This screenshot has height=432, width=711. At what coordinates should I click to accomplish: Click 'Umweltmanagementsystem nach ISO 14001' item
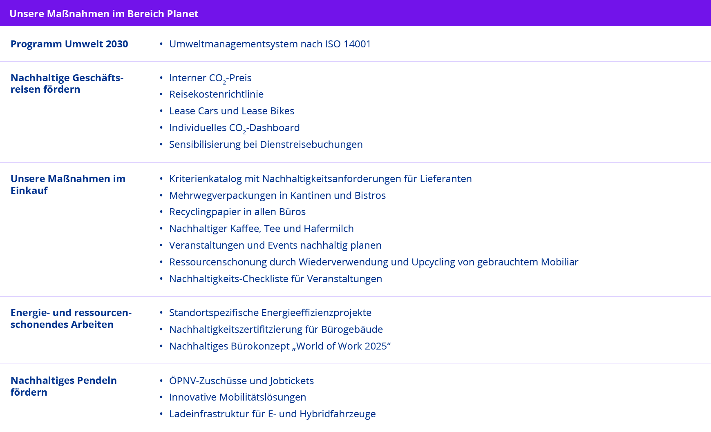pyautogui.click(x=270, y=44)
